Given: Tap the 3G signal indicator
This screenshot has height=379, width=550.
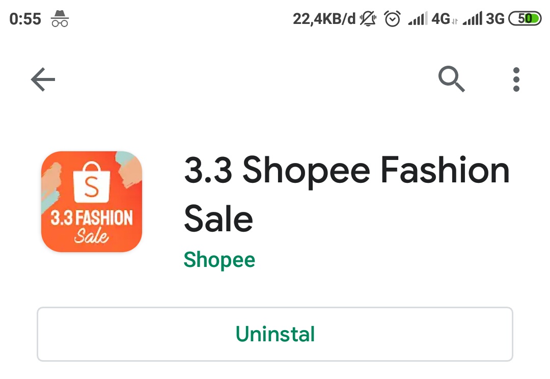Looking at the screenshot, I should click(483, 18).
